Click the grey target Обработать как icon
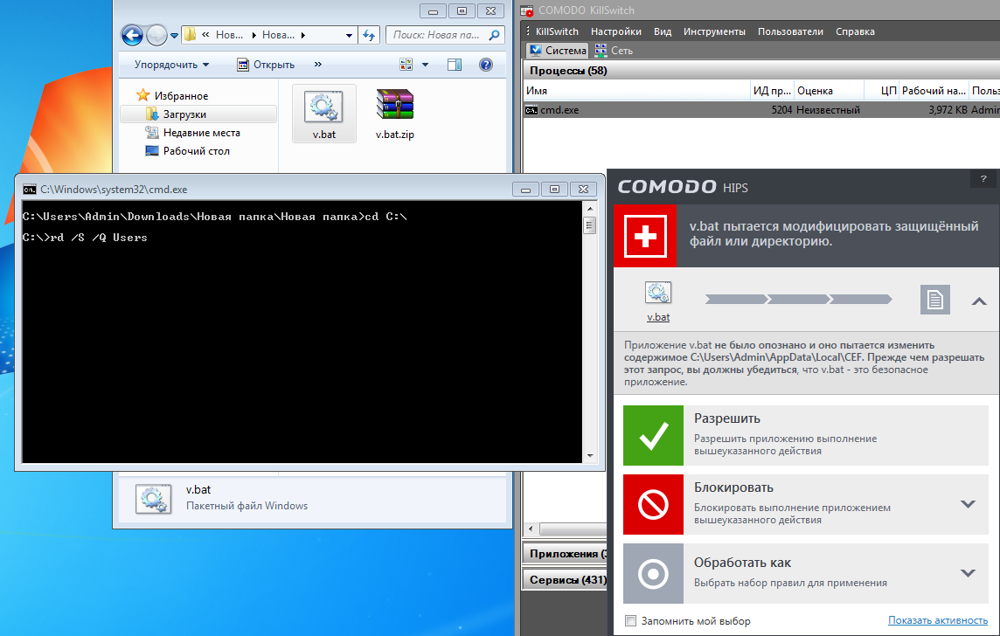1000x636 pixels. [653, 573]
